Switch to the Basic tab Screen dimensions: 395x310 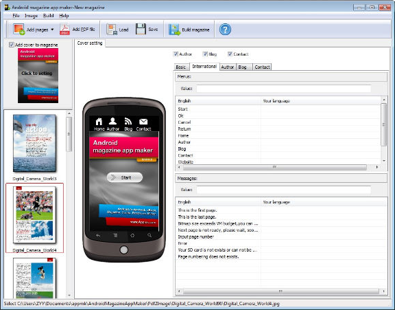[181, 67]
